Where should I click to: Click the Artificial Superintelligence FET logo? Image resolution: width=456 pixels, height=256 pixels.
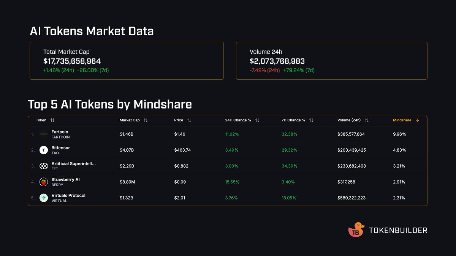[x=44, y=166]
